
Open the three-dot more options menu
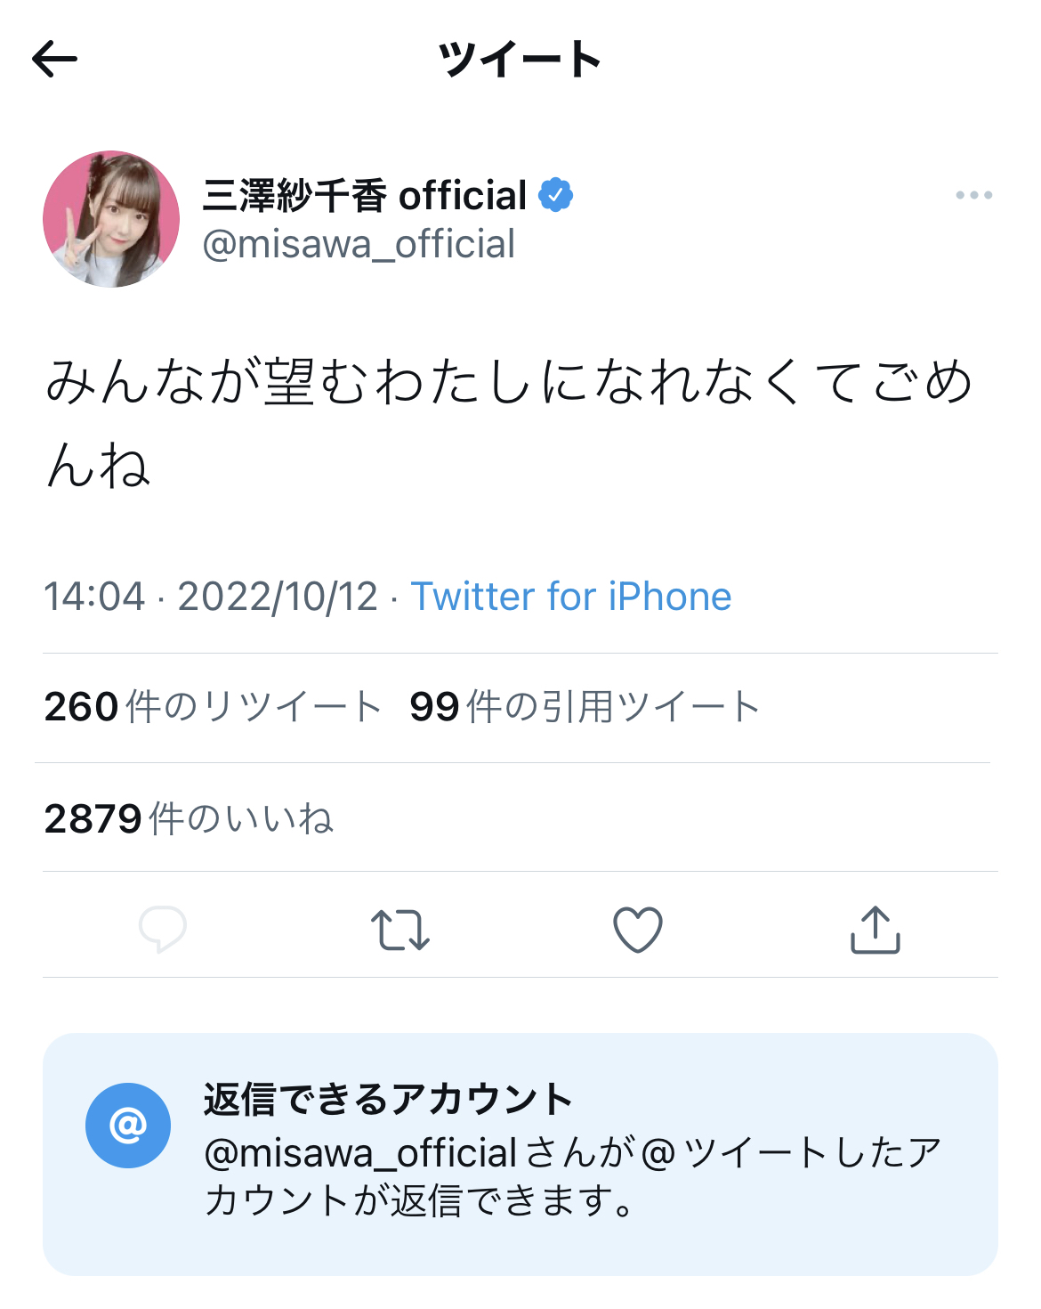click(x=973, y=195)
